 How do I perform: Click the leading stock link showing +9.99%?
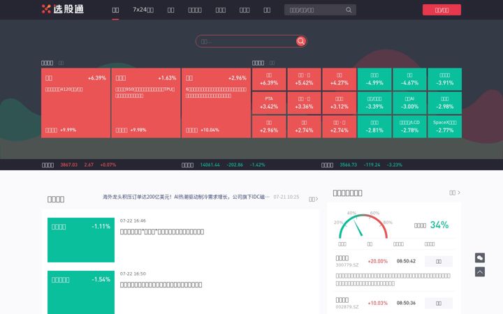point(61,130)
